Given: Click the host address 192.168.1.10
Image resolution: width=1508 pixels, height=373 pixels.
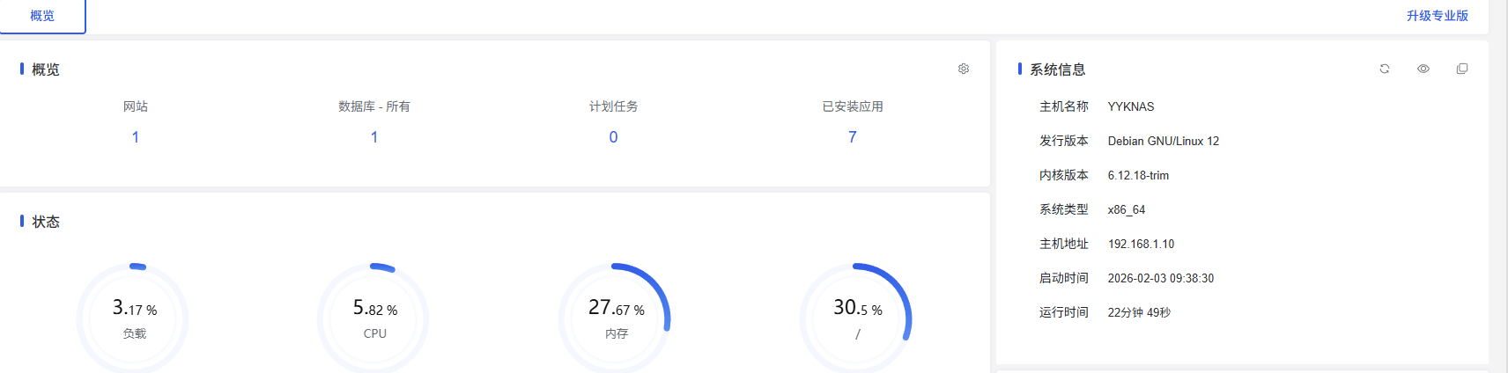Looking at the screenshot, I should (1141, 244).
